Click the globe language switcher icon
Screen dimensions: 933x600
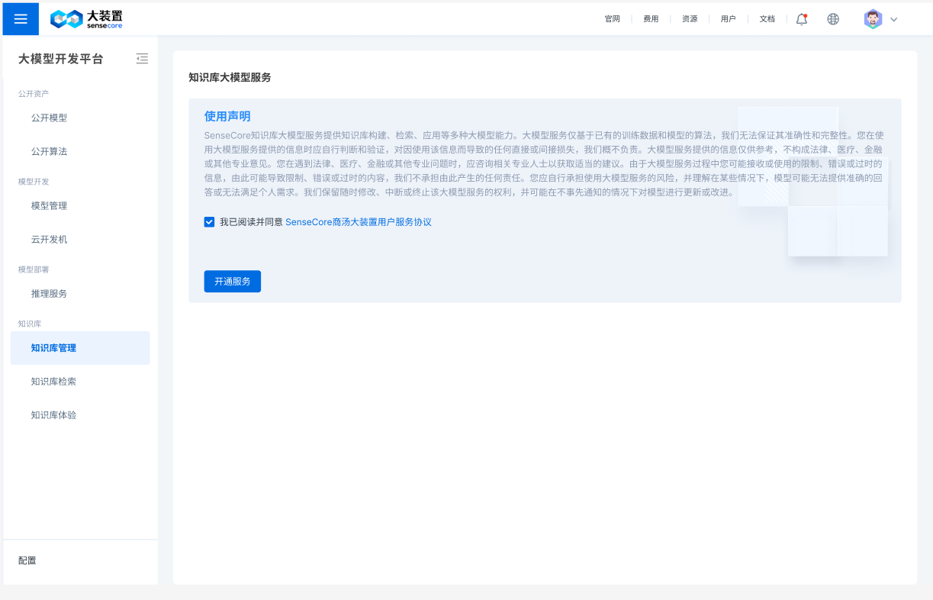click(832, 18)
